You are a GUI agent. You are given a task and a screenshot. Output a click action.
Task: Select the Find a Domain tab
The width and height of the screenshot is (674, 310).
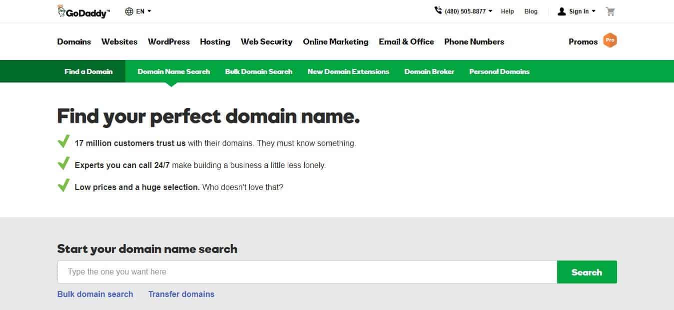[88, 71]
